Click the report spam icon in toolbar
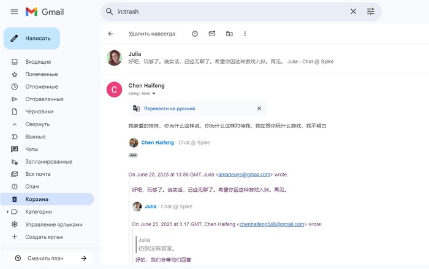The image size is (429, 269). pos(195,34)
